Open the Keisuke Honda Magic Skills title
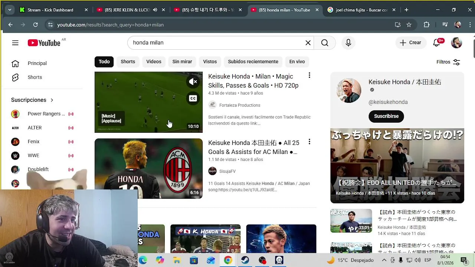Viewport: 475px width, 267px height. click(x=253, y=81)
